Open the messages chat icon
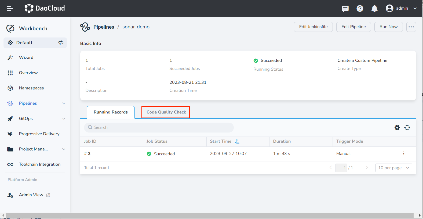 345,9
